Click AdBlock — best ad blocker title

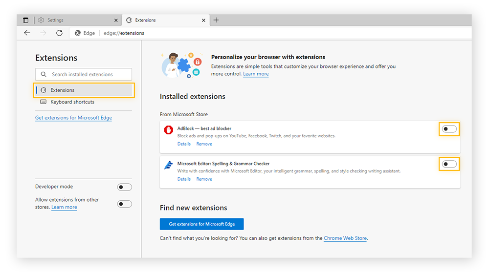point(204,128)
